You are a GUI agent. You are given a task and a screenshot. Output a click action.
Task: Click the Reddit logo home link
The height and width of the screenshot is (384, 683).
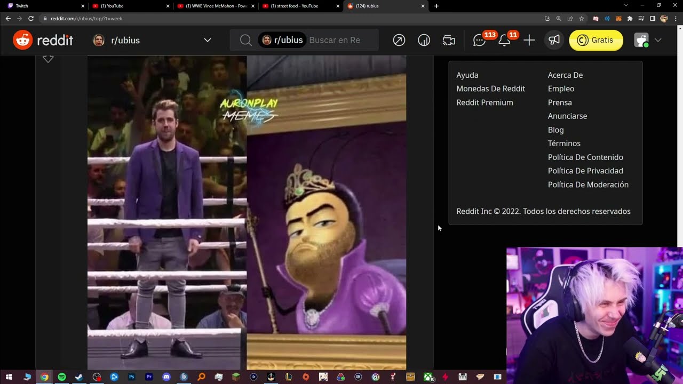43,40
